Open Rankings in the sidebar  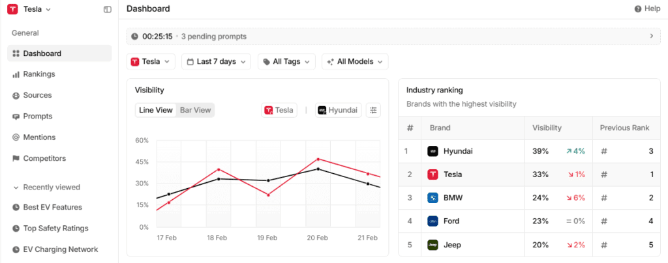click(x=38, y=74)
